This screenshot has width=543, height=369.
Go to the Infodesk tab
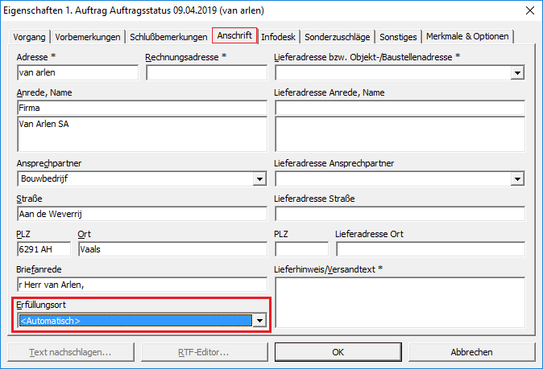[279, 37]
